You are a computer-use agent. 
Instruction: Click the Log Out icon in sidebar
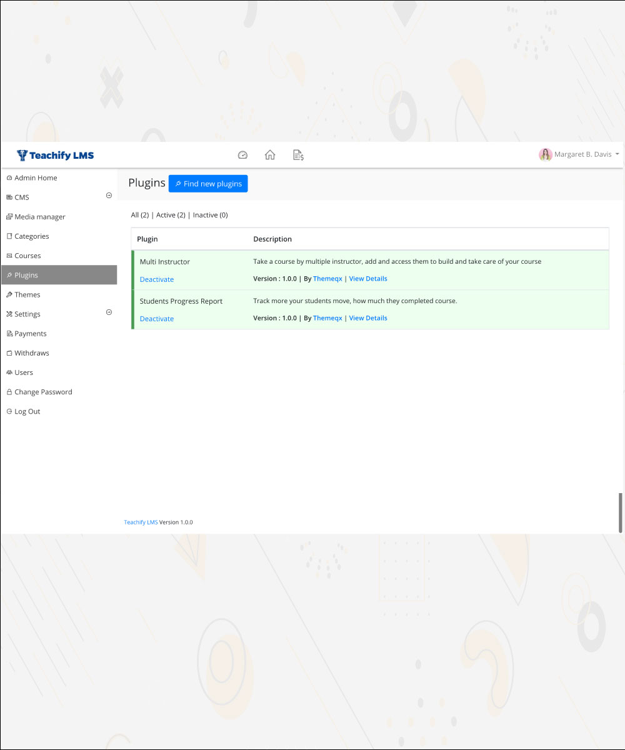[9, 411]
